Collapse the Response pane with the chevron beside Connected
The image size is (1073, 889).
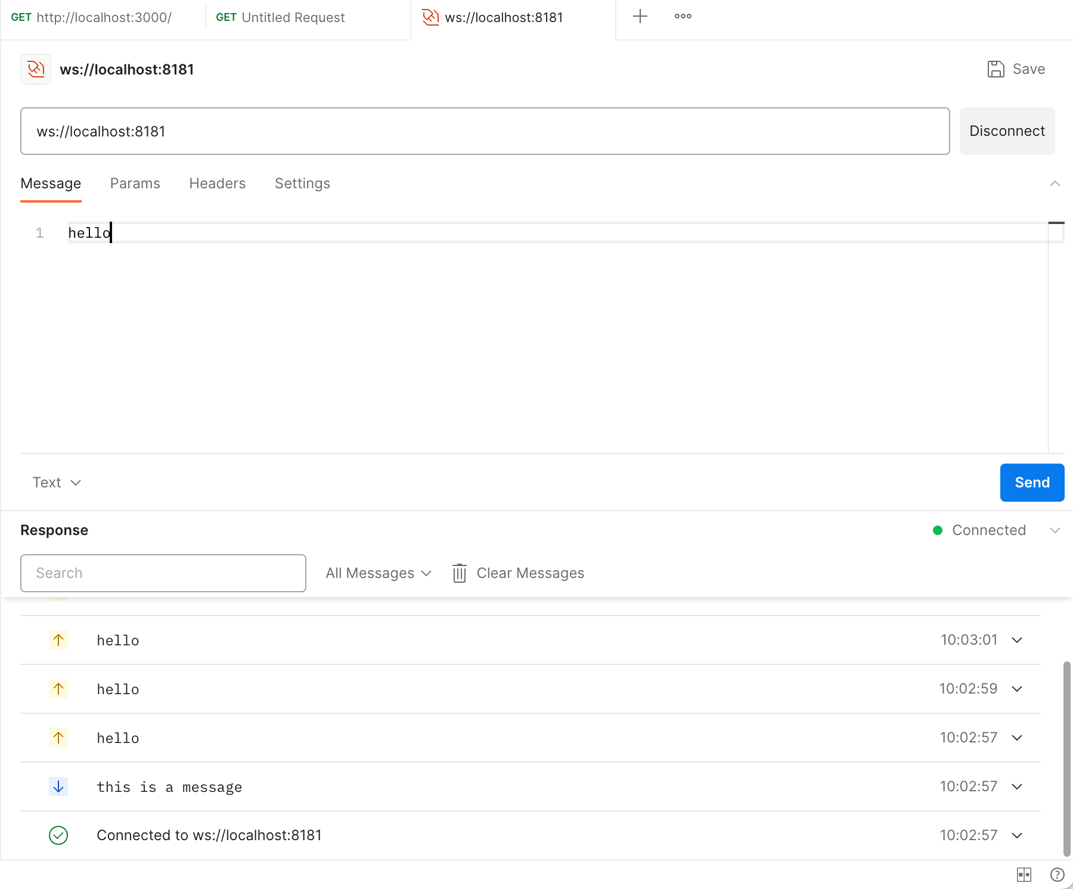point(1055,530)
